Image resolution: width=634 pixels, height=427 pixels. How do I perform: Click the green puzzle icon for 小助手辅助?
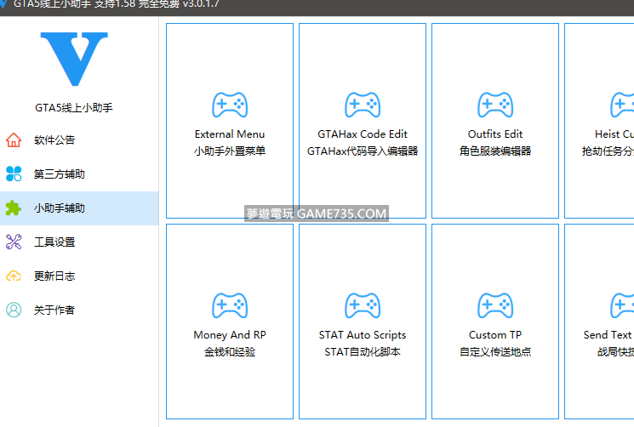[14, 208]
